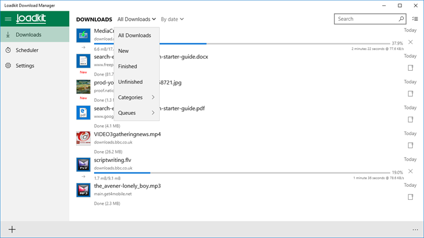The height and width of the screenshot is (238, 424).
Task: Select scriptwriting.flv file name
Action: point(113,160)
